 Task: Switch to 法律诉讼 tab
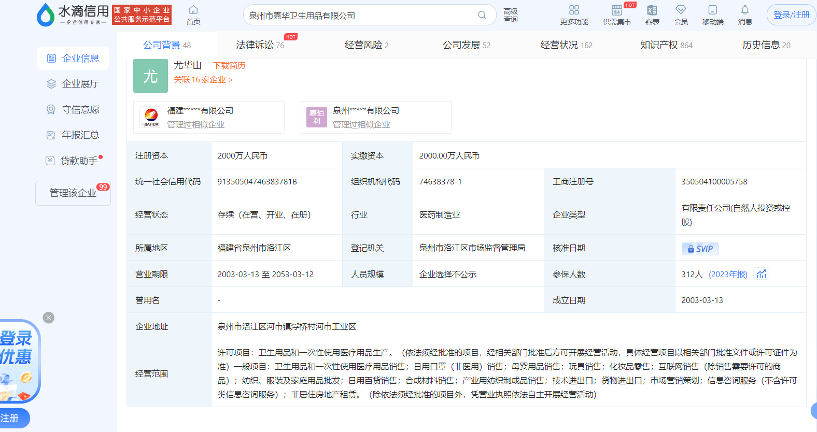coord(260,45)
